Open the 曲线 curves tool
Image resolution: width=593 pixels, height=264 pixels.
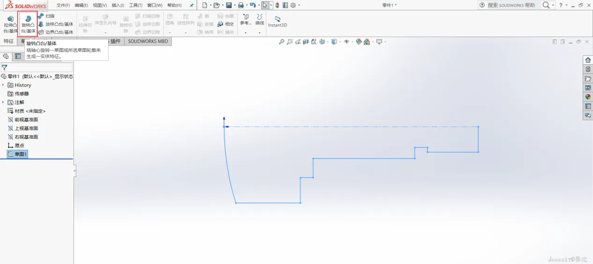259,20
